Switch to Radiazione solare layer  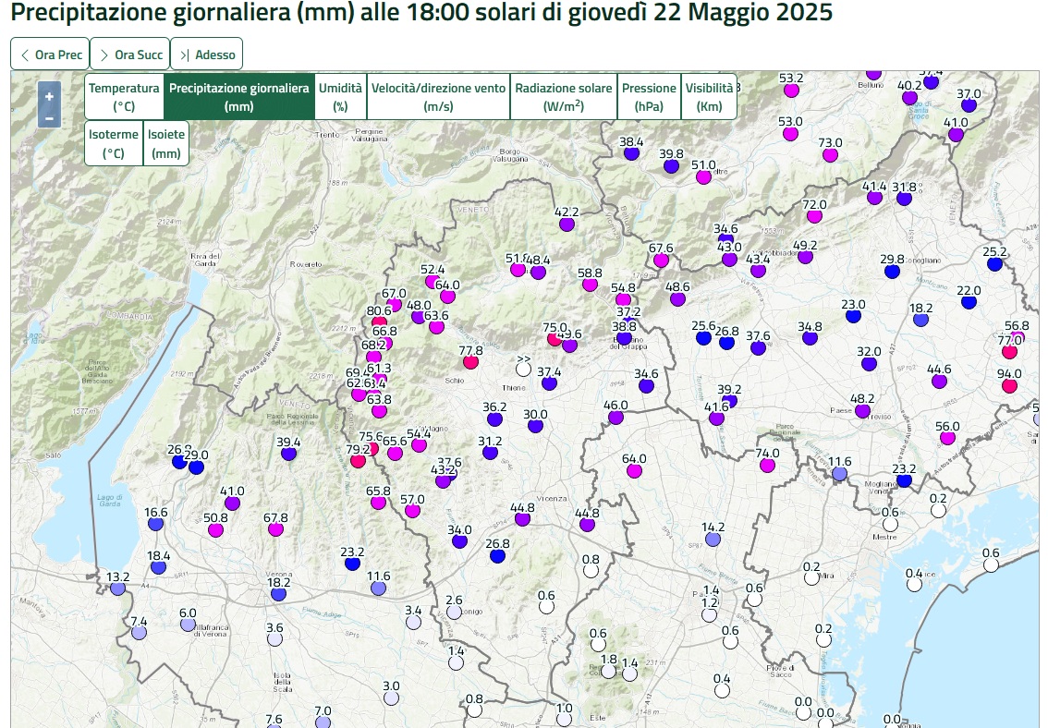click(x=563, y=97)
